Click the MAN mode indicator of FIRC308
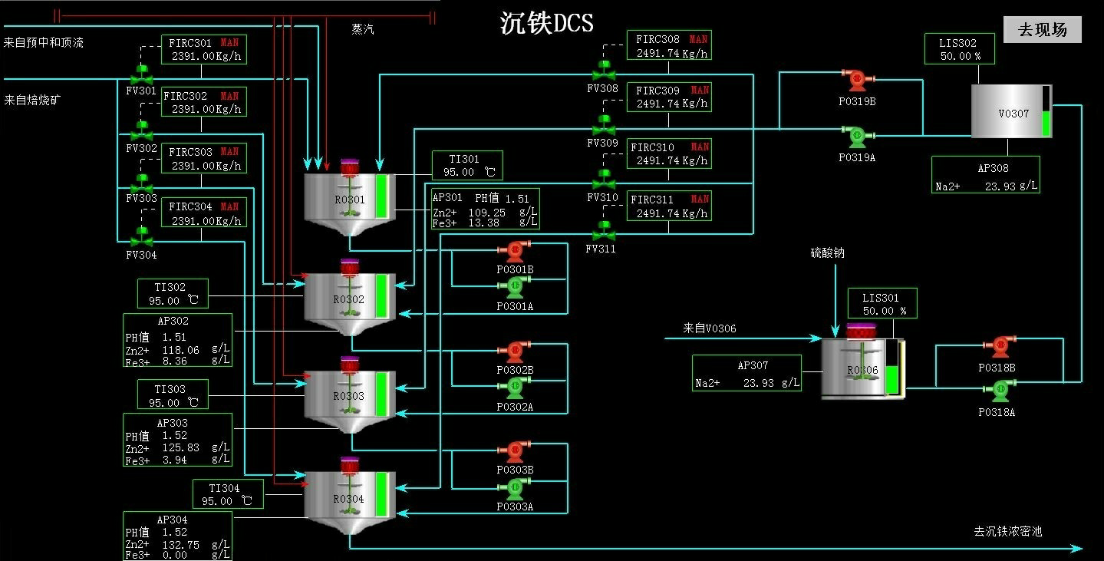This screenshot has height=561, width=1104. [x=698, y=39]
